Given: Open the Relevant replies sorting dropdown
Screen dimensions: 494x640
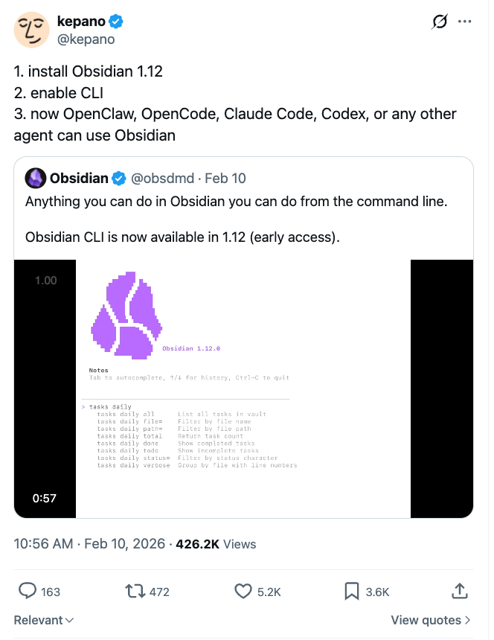Looking at the screenshot, I should click(42, 619).
